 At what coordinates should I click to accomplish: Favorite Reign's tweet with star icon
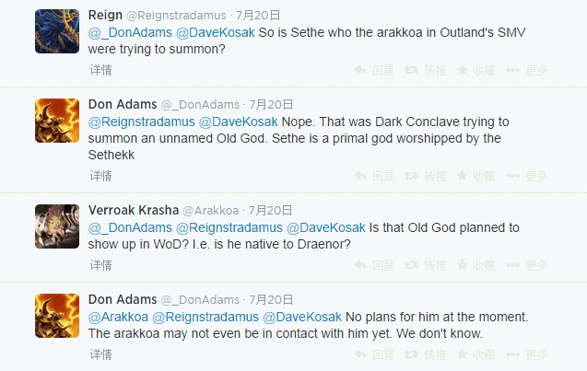476,70
